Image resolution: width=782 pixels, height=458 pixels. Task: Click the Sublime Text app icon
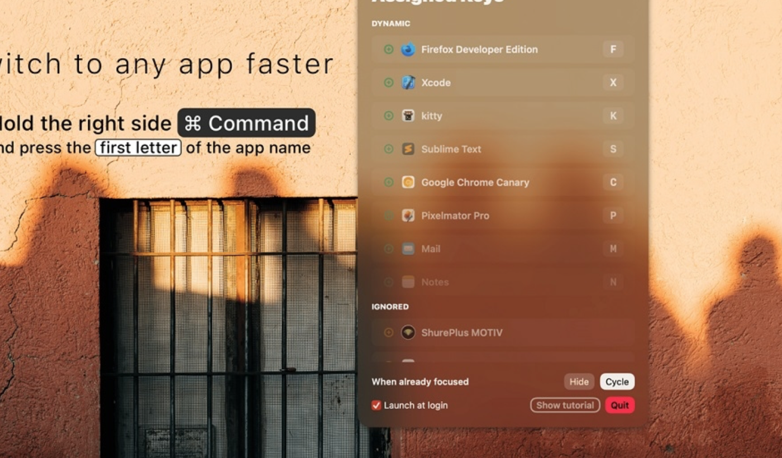[408, 149]
